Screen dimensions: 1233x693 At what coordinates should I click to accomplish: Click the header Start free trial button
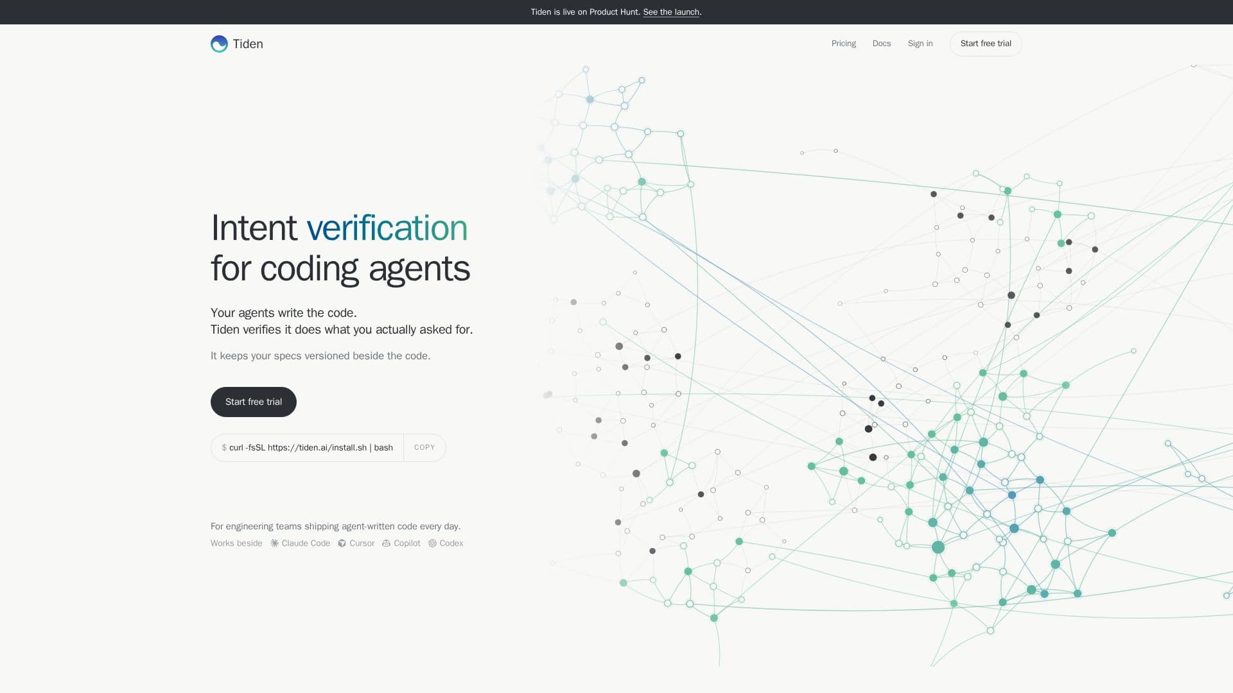(x=986, y=44)
